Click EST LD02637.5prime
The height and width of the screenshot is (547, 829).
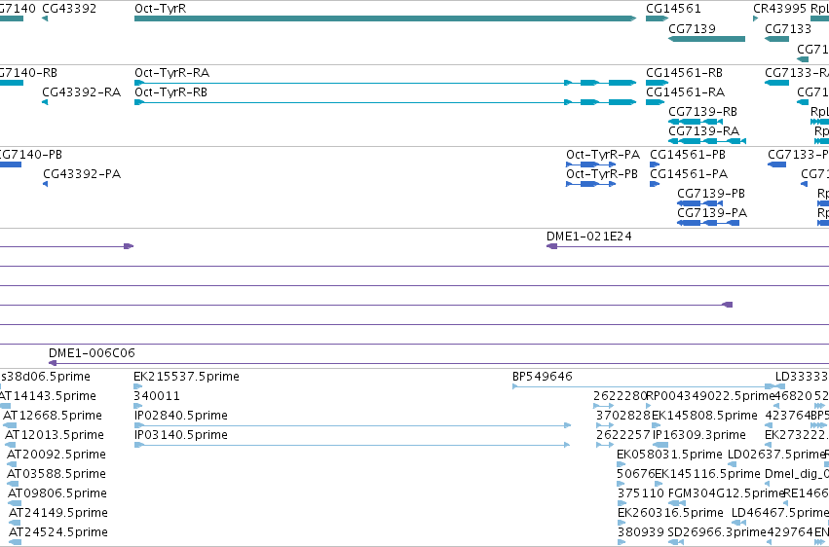pyautogui.click(x=733, y=464)
